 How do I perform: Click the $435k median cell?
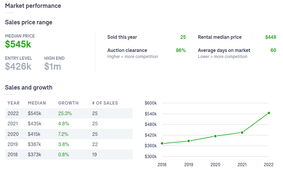35,124
